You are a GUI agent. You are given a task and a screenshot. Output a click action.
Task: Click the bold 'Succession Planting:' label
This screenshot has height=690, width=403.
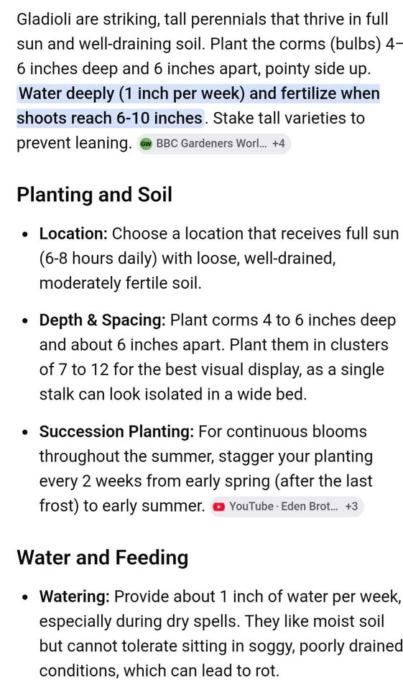116,432
